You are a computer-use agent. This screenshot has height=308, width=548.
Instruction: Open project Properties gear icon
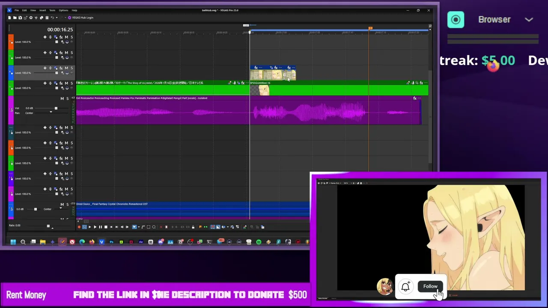[x=31, y=18]
